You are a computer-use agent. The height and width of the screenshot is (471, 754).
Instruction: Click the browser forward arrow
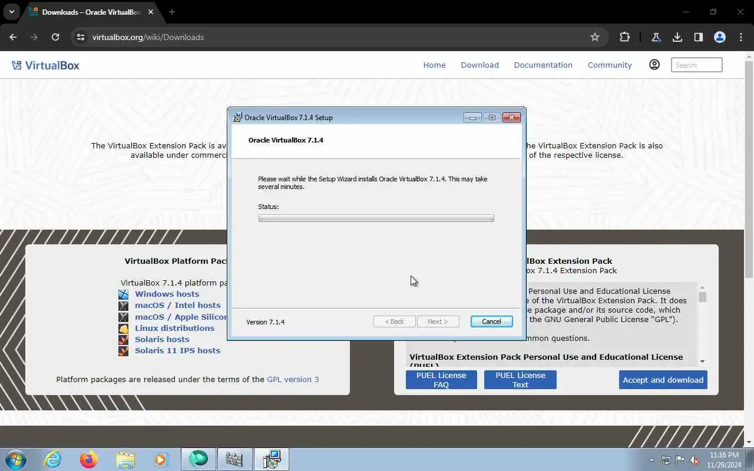[x=34, y=37]
